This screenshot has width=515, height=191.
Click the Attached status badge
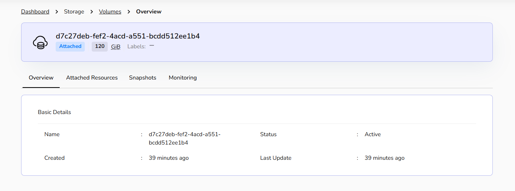point(70,46)
